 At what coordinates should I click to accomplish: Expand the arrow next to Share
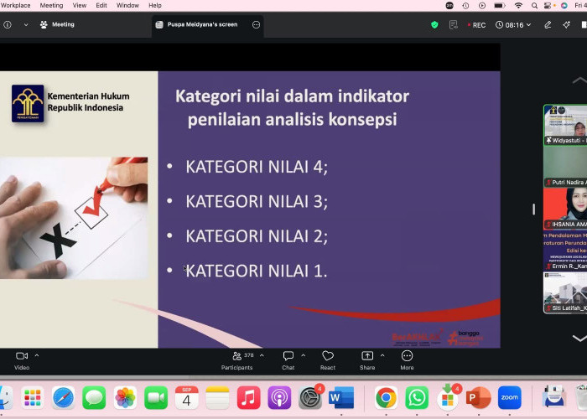coord(382,355)
